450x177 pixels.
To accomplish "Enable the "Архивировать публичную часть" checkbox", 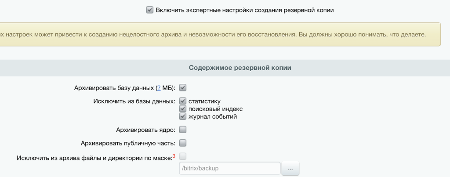I will (183, 143).
